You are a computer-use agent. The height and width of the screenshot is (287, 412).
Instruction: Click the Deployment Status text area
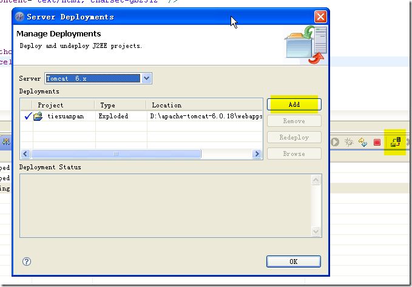pyautogui.click(x=166, y=206)
